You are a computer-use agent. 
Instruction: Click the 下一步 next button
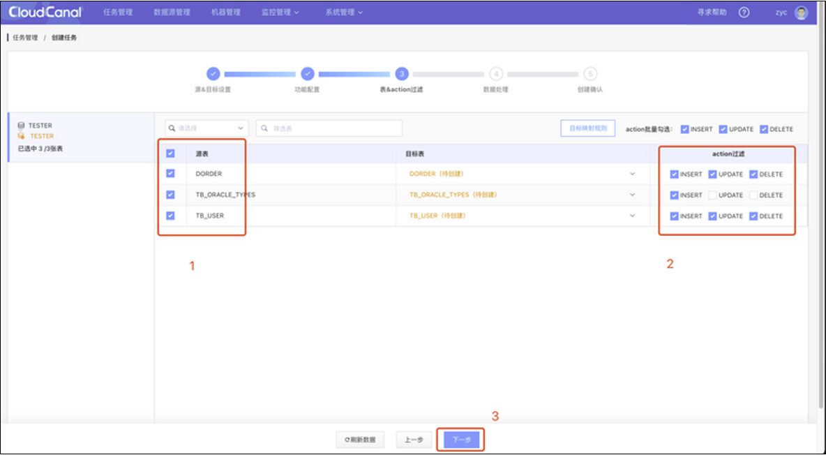click(461, 440)
